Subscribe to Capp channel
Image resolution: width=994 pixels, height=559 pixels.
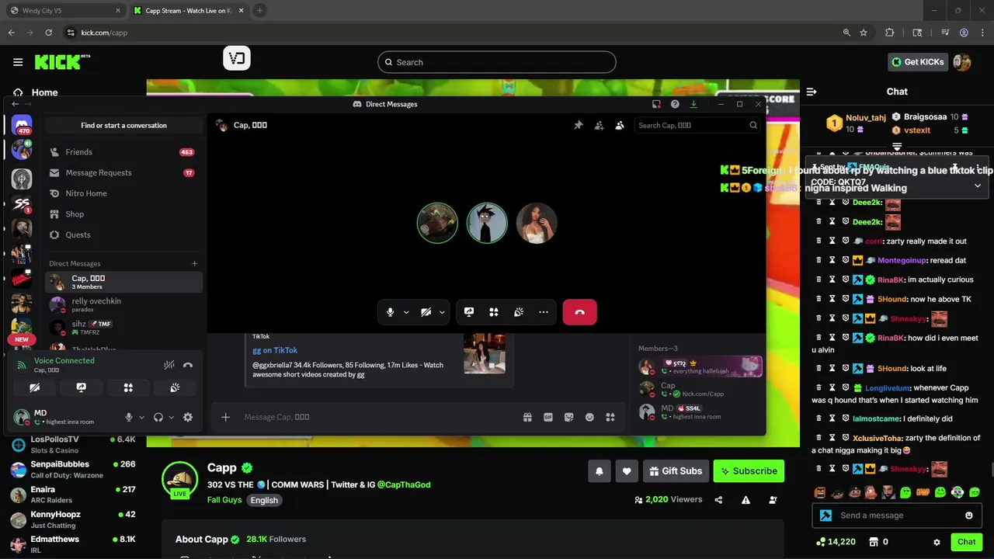tap(749, 470)
